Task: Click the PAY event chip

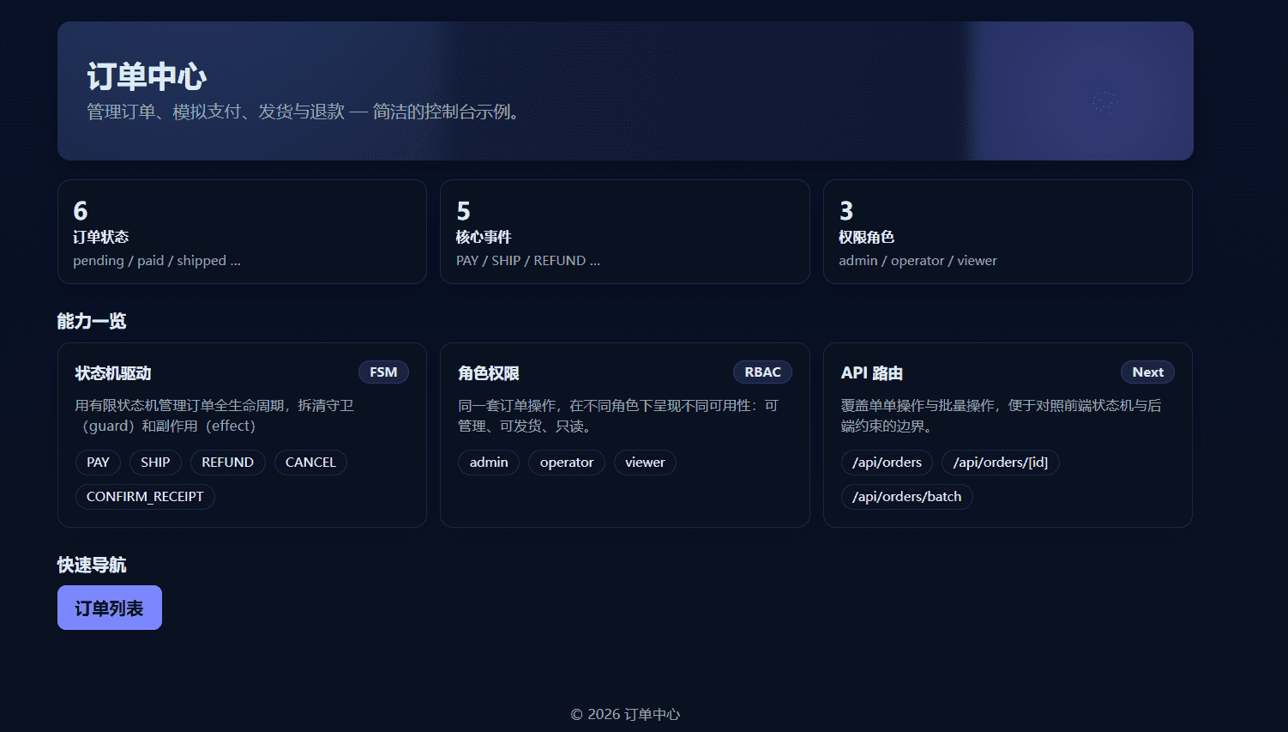Action: pyautogui.click(x=98, y=463)
